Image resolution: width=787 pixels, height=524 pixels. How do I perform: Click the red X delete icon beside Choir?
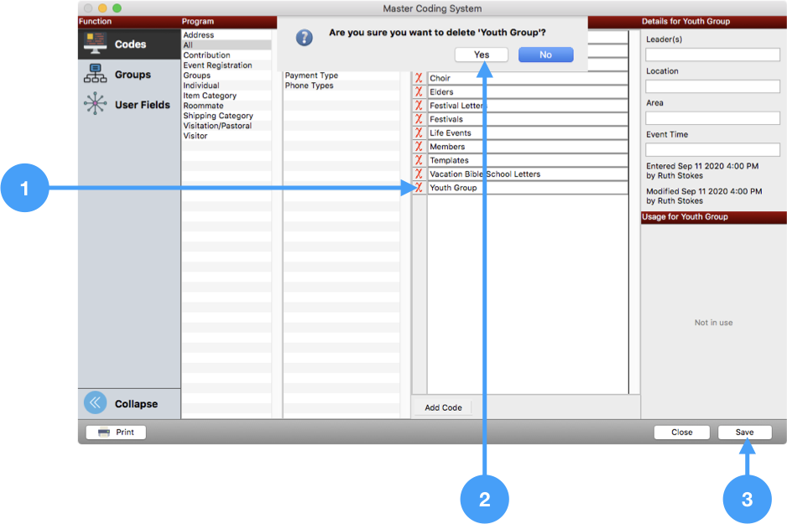[419, 78]
